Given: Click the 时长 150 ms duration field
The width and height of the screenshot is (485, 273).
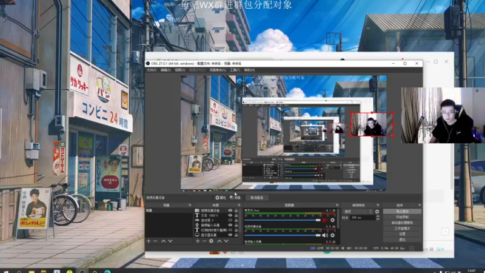Looking at the screenshot, I should coord(363,218).
